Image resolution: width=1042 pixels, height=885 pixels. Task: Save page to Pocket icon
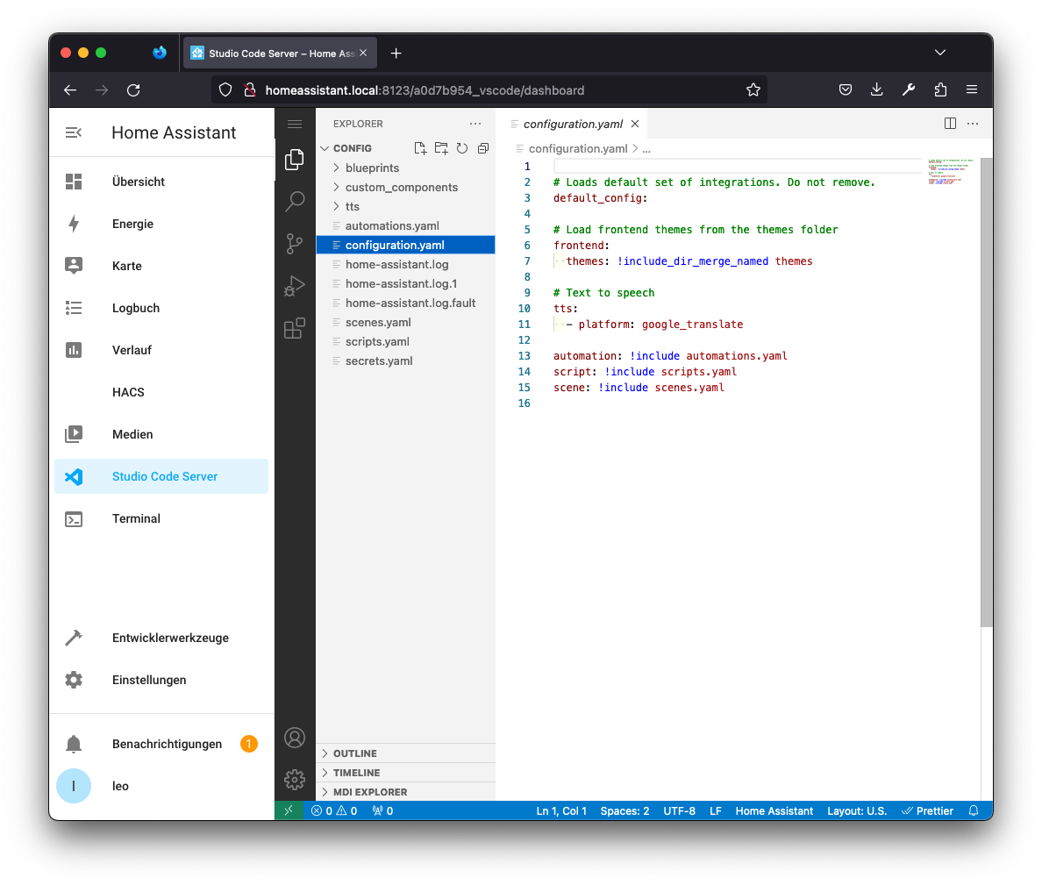point(846,89)
